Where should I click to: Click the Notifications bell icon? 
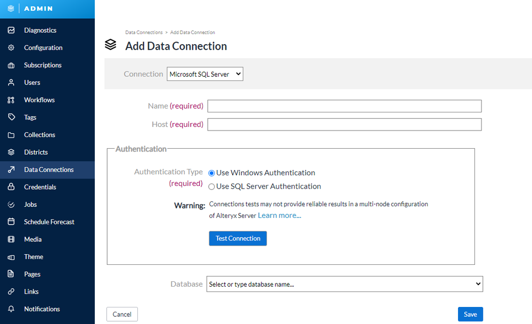(11, 309)
